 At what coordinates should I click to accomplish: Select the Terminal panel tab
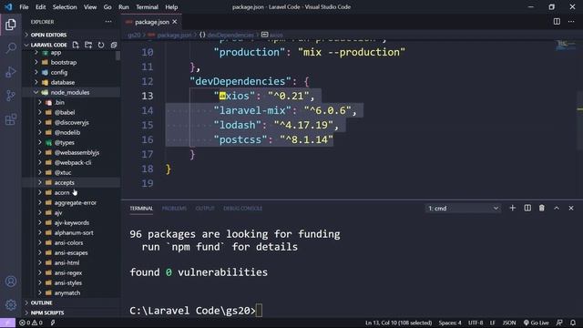click(x=141, y=209)
